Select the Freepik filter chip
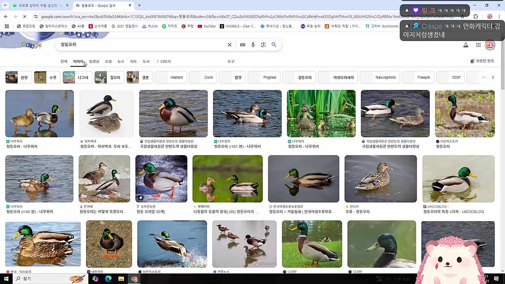This screenshot has width=505, height=284. click(417, 77)
